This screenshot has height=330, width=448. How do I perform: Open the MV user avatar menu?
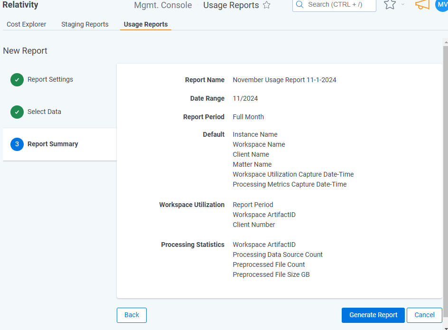click(x=441, y=5)
